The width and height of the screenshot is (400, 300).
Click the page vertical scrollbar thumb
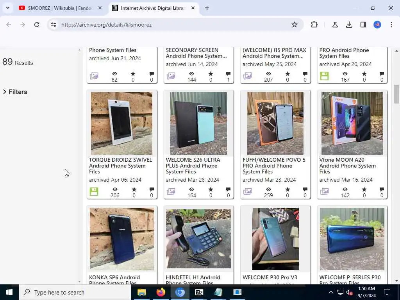point(396,94)
